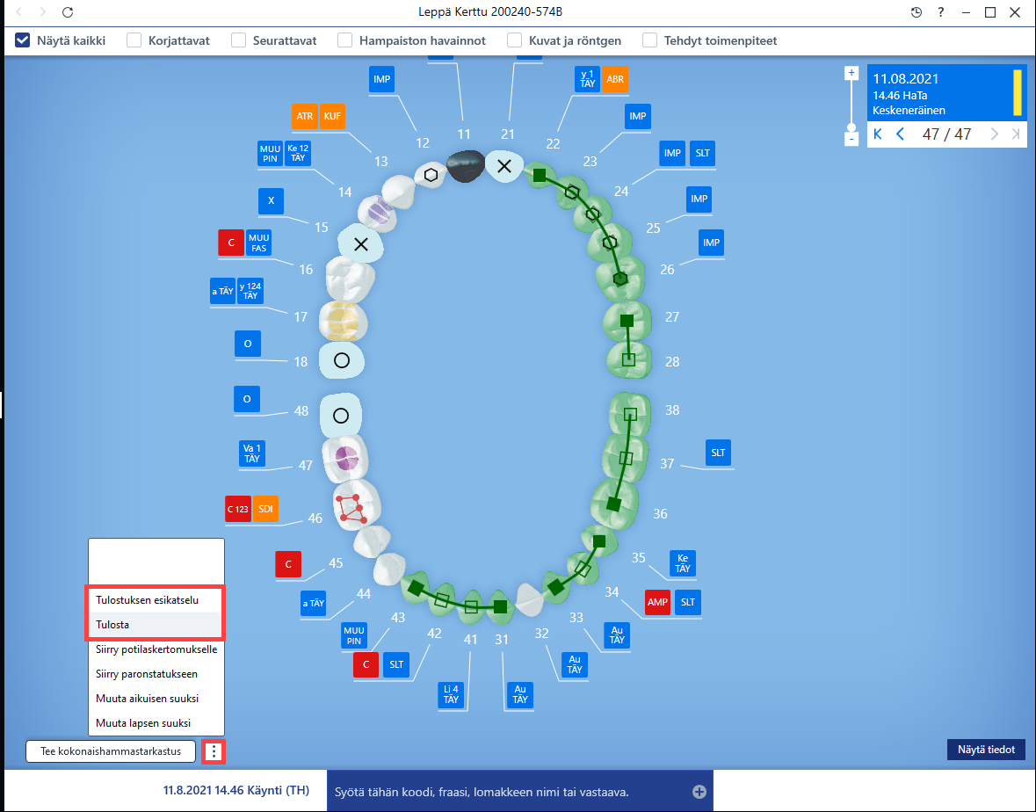Click Li 4 TÄY tag on tooth 41
The width and height of the screenshot is (1036, 812).
pos(452,694)
